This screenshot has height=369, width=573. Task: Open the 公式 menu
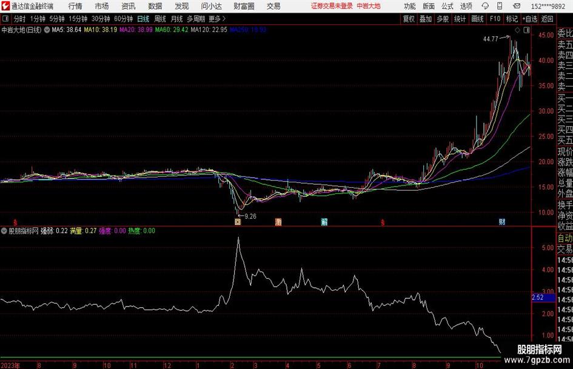(x=447, y=6)
